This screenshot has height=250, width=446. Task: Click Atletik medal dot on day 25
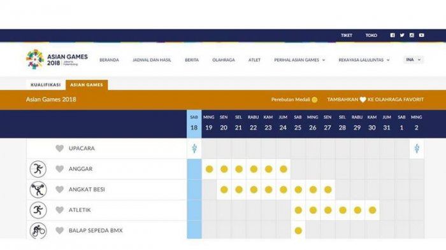(298, 210)
